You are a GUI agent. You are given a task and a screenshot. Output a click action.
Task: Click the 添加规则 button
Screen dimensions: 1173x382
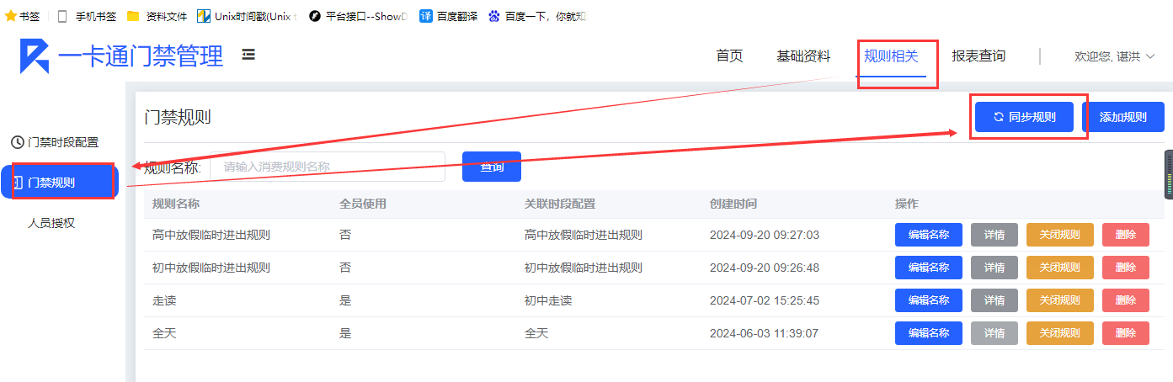coord(1122,117)
